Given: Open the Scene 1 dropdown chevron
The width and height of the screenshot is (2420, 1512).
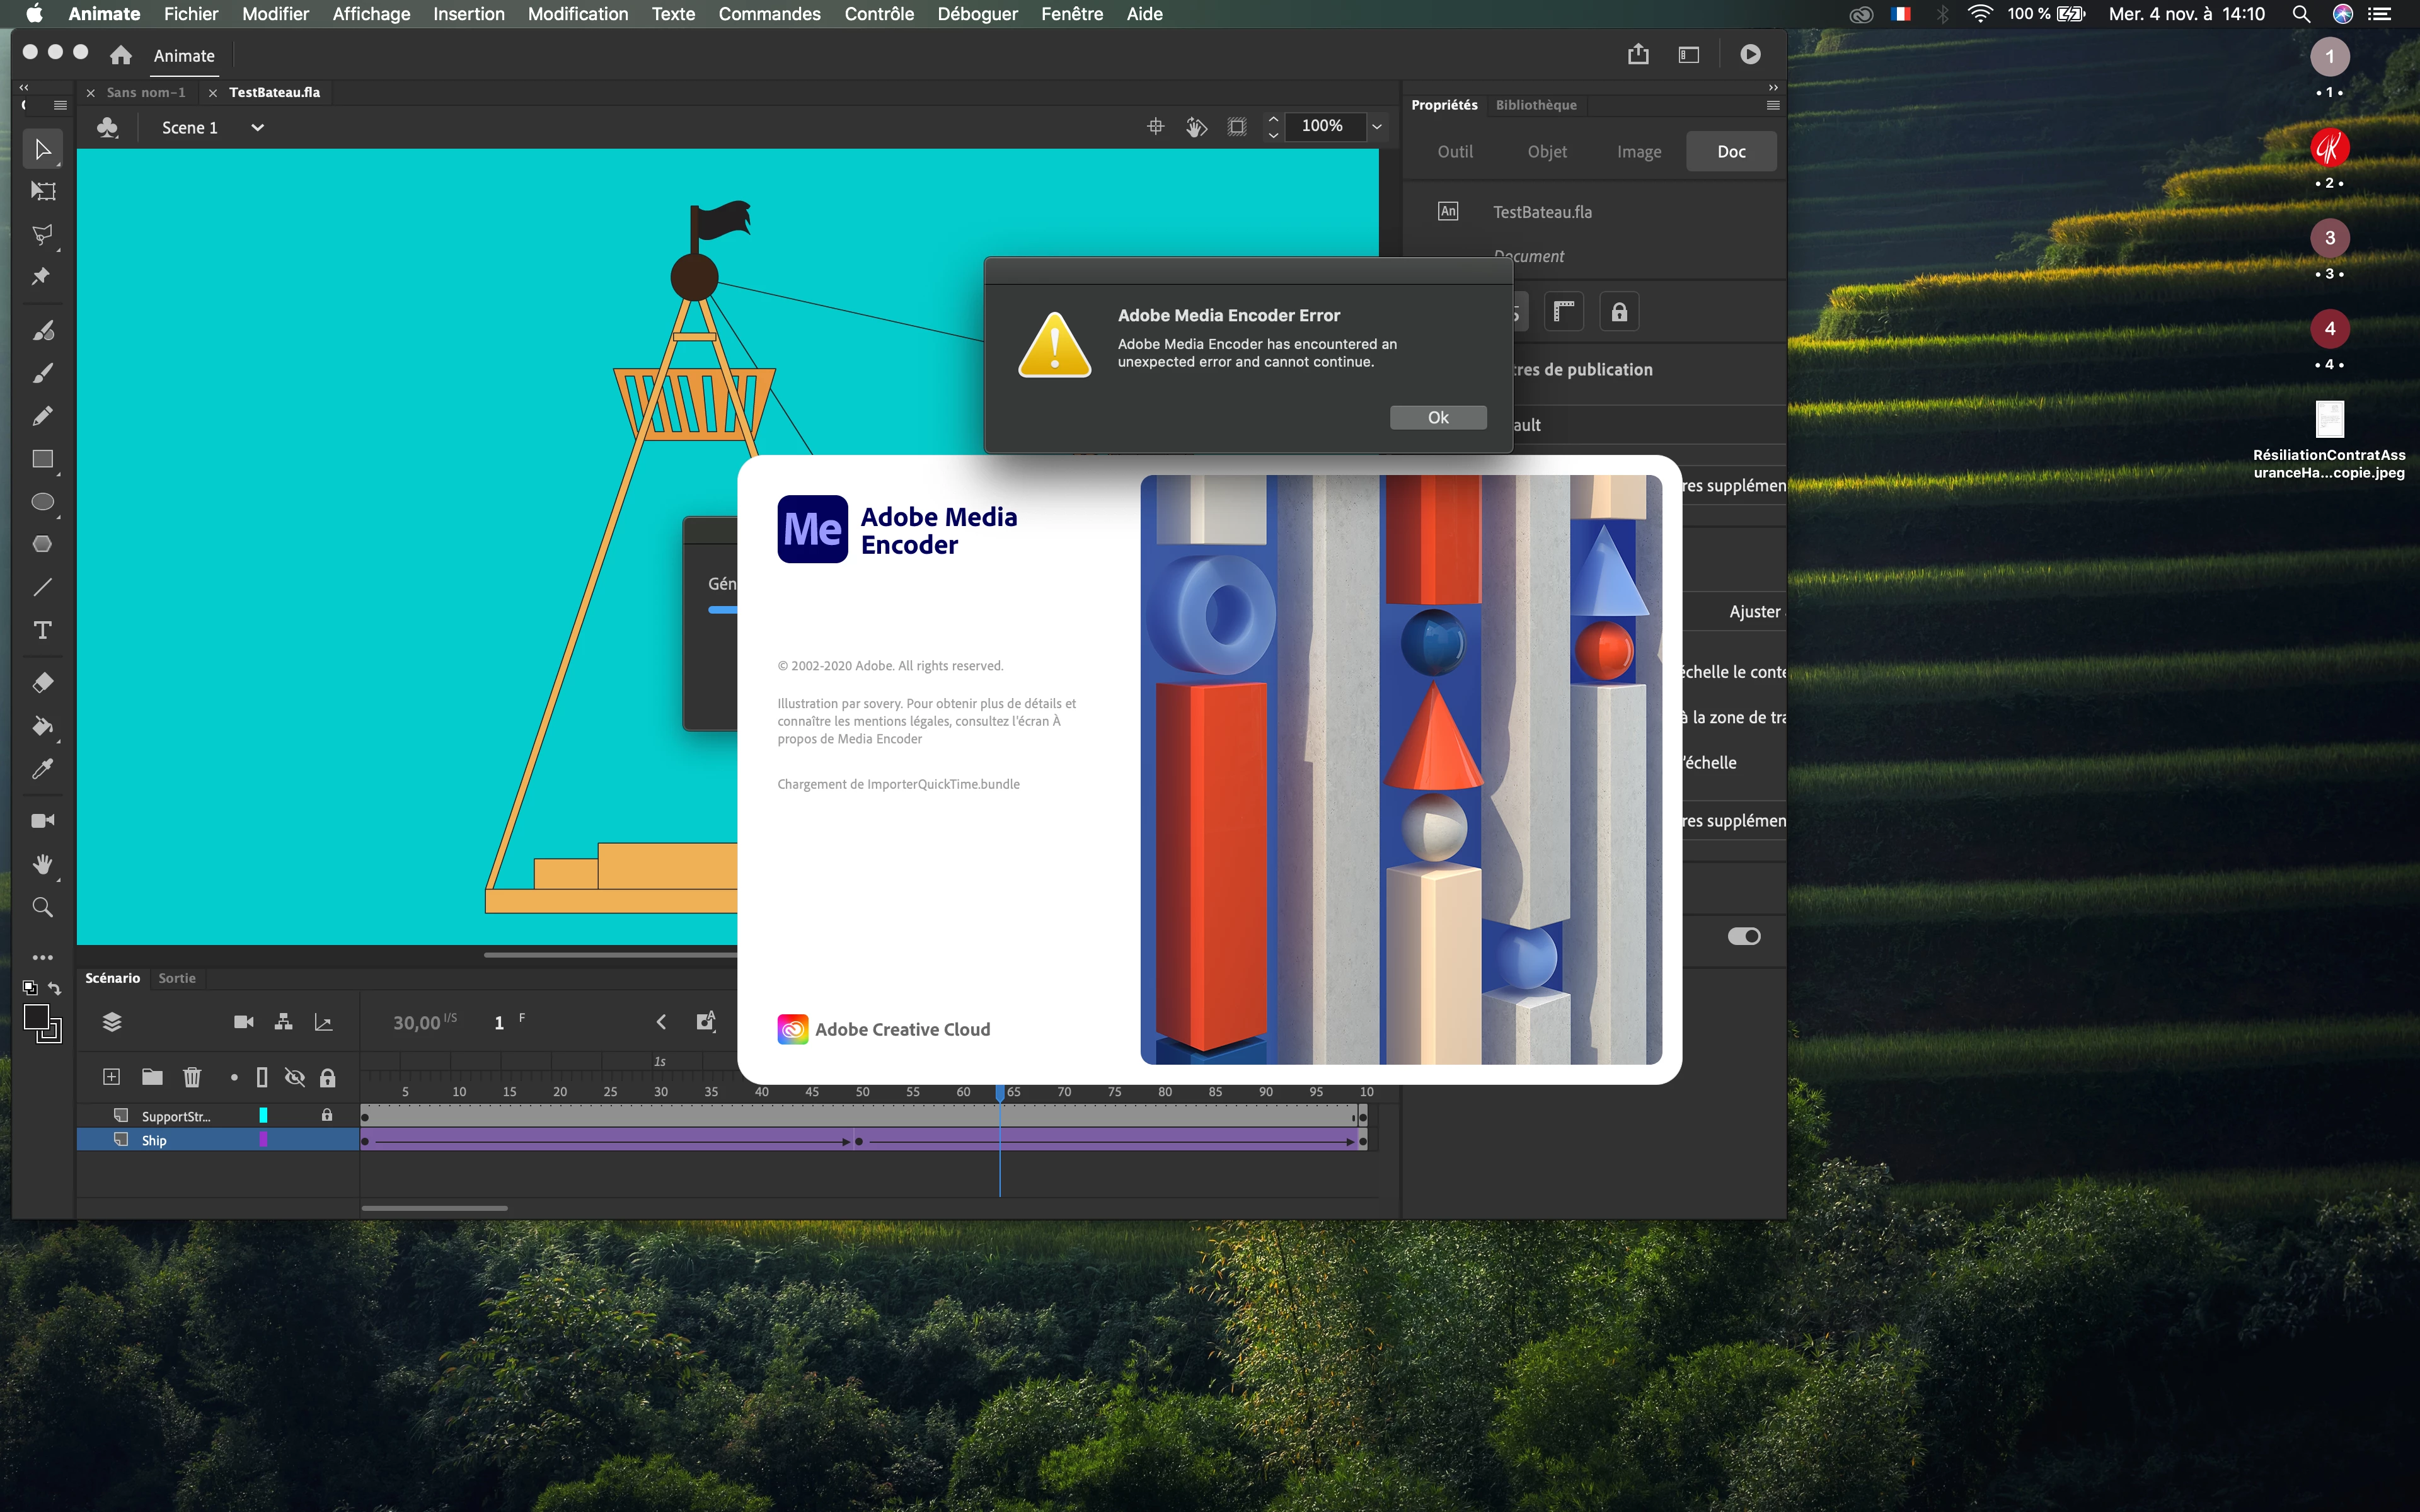Looking at the screenshot, I should coord(257,127).
